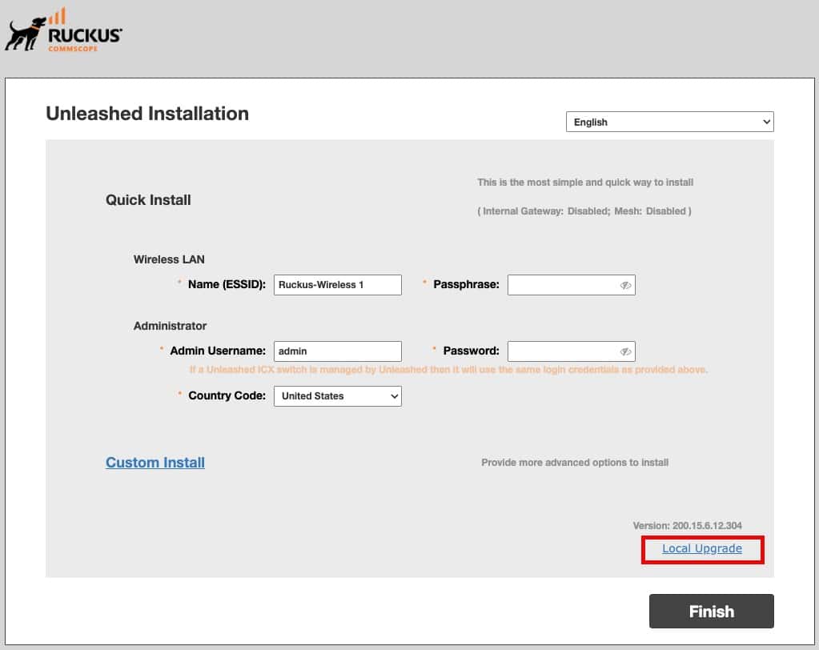Click the Unleashed Installation heading

[x=147, y=114]
